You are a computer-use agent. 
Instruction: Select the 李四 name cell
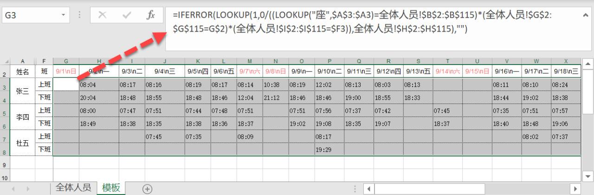pyautogui.click(x=23, y=117)
